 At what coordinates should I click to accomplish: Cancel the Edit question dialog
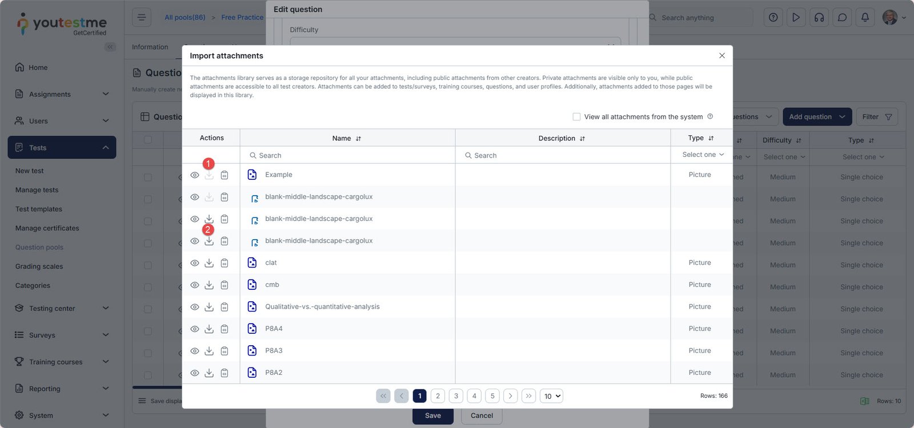[x=481, y=415]
